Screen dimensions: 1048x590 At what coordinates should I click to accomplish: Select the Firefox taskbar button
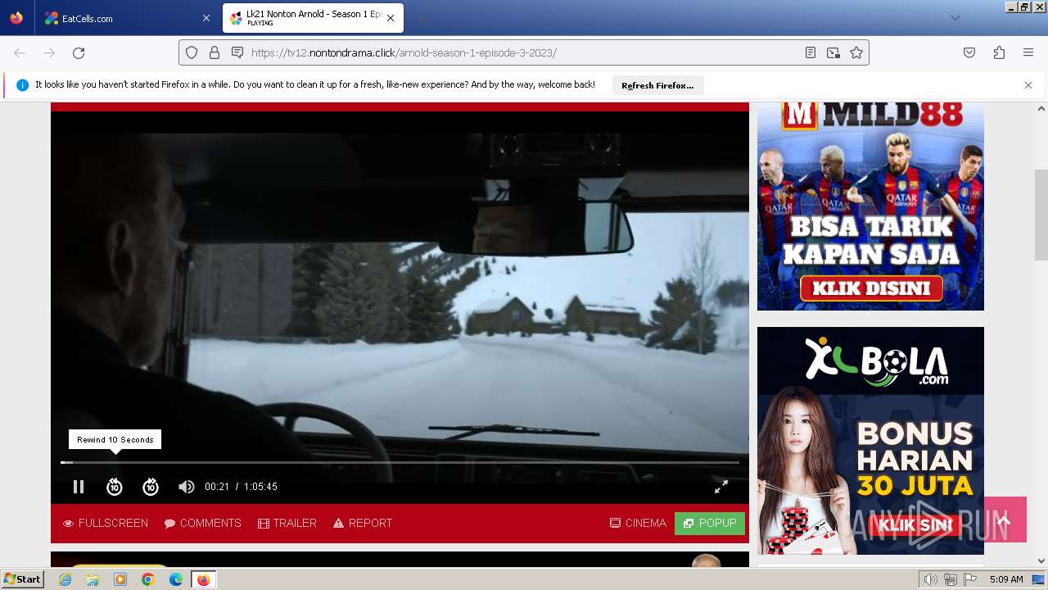(x=203, y=579)
